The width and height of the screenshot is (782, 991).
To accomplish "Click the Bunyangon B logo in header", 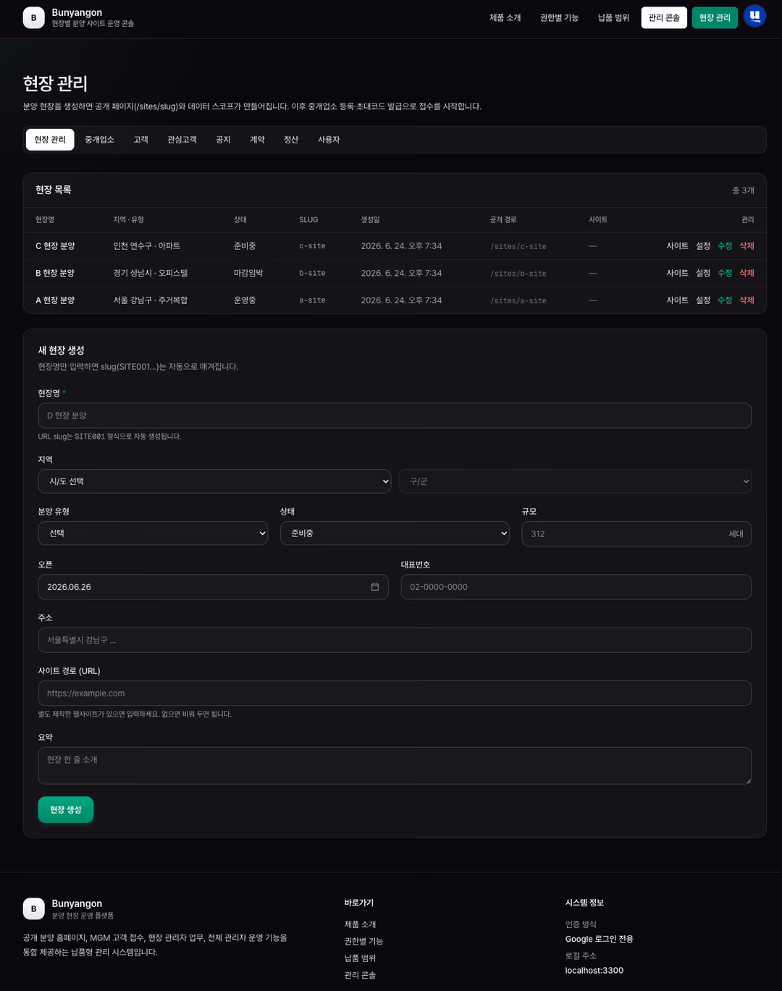I will pos(33,17).
